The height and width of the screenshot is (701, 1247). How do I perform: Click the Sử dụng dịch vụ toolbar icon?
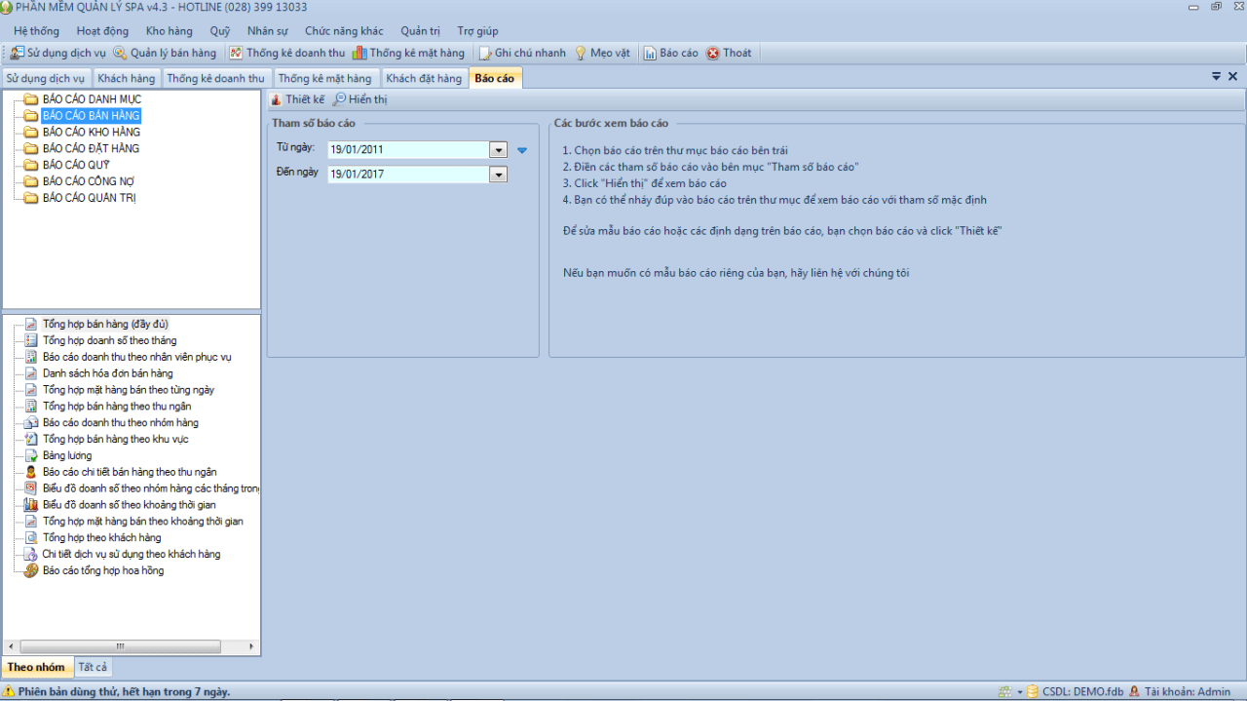pyautogui.click(x=18, y=53)
